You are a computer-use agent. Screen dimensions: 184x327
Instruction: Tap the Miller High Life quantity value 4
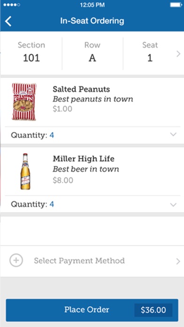[52, 204]
